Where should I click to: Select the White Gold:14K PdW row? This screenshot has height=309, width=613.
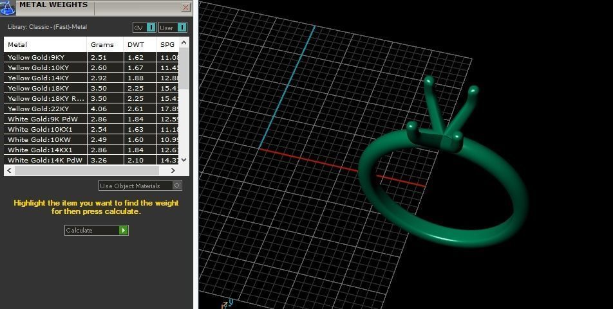[x=91, y=160]
